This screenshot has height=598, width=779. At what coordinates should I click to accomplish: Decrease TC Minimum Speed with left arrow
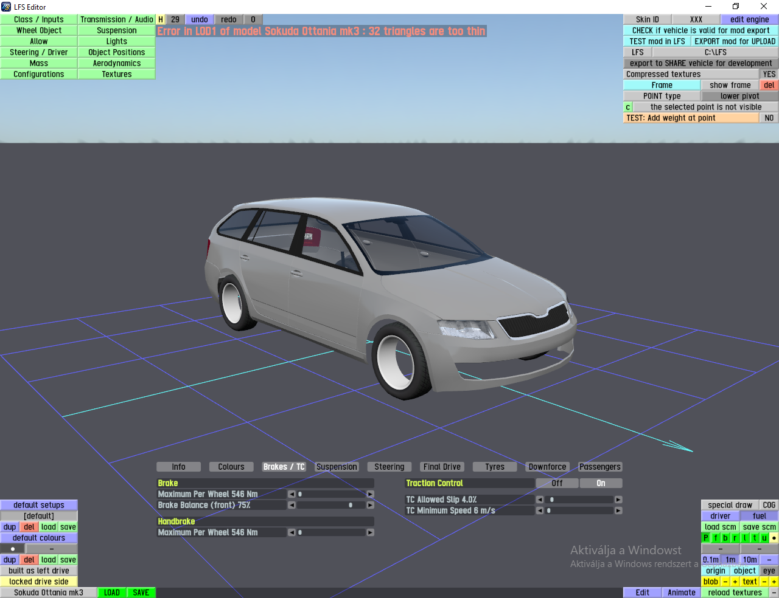tap(540, 510)
